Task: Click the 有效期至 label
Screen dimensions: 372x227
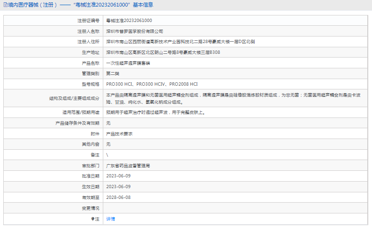Action: pos(91,198)
